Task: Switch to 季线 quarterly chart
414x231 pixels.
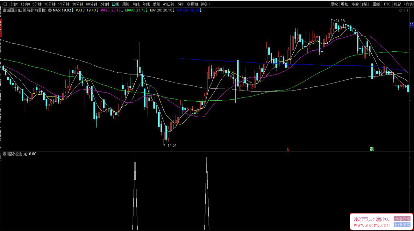Action: tap(156, 4)
